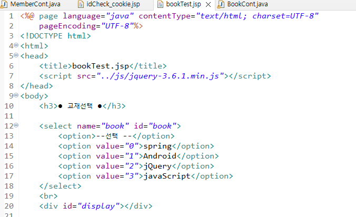356x217 pixels.
Task: Click the select name="book" attribute value
Action: coord(115,126)
